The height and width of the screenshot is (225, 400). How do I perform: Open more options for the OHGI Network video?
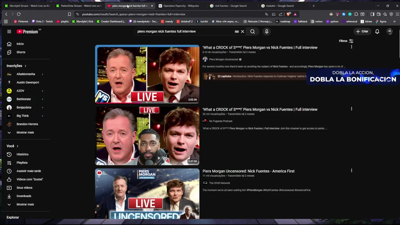coord(351,171)
